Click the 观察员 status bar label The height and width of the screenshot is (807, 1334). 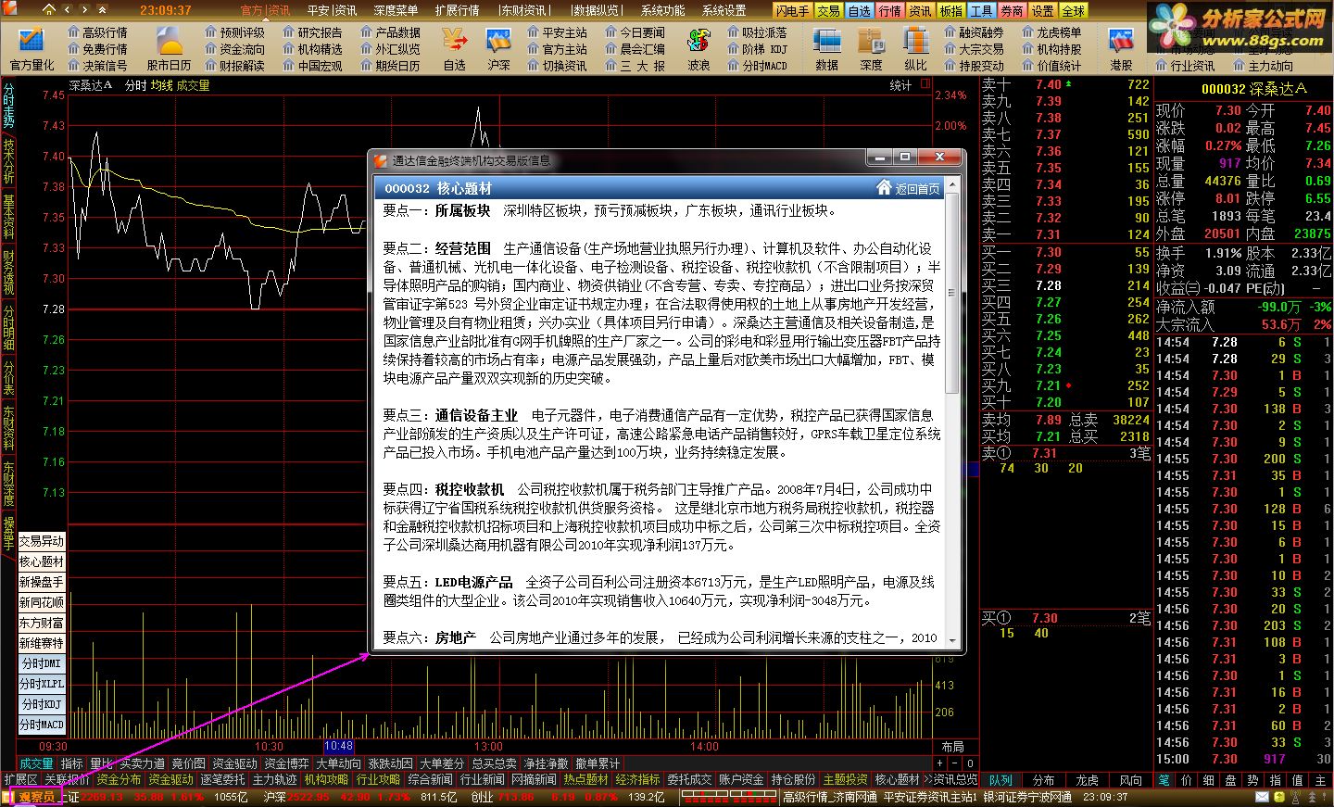pos(37,797)
